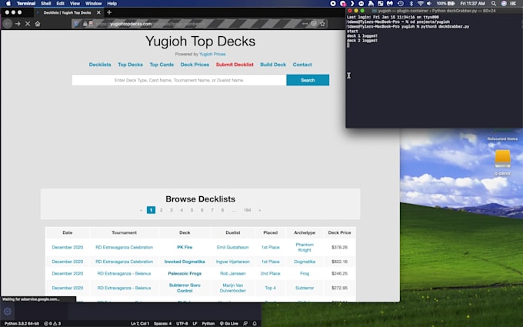This screenshot has width=523, height=327.
Task: Open Yugioh Prices link
Action: pos(212,54)
